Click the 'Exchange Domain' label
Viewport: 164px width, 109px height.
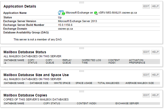point(15,29)
